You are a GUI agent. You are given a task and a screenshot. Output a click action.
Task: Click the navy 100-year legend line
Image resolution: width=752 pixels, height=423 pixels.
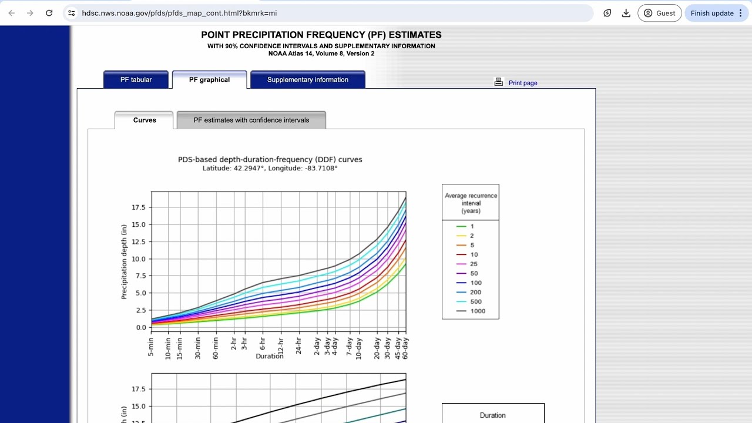coord(461,283)
